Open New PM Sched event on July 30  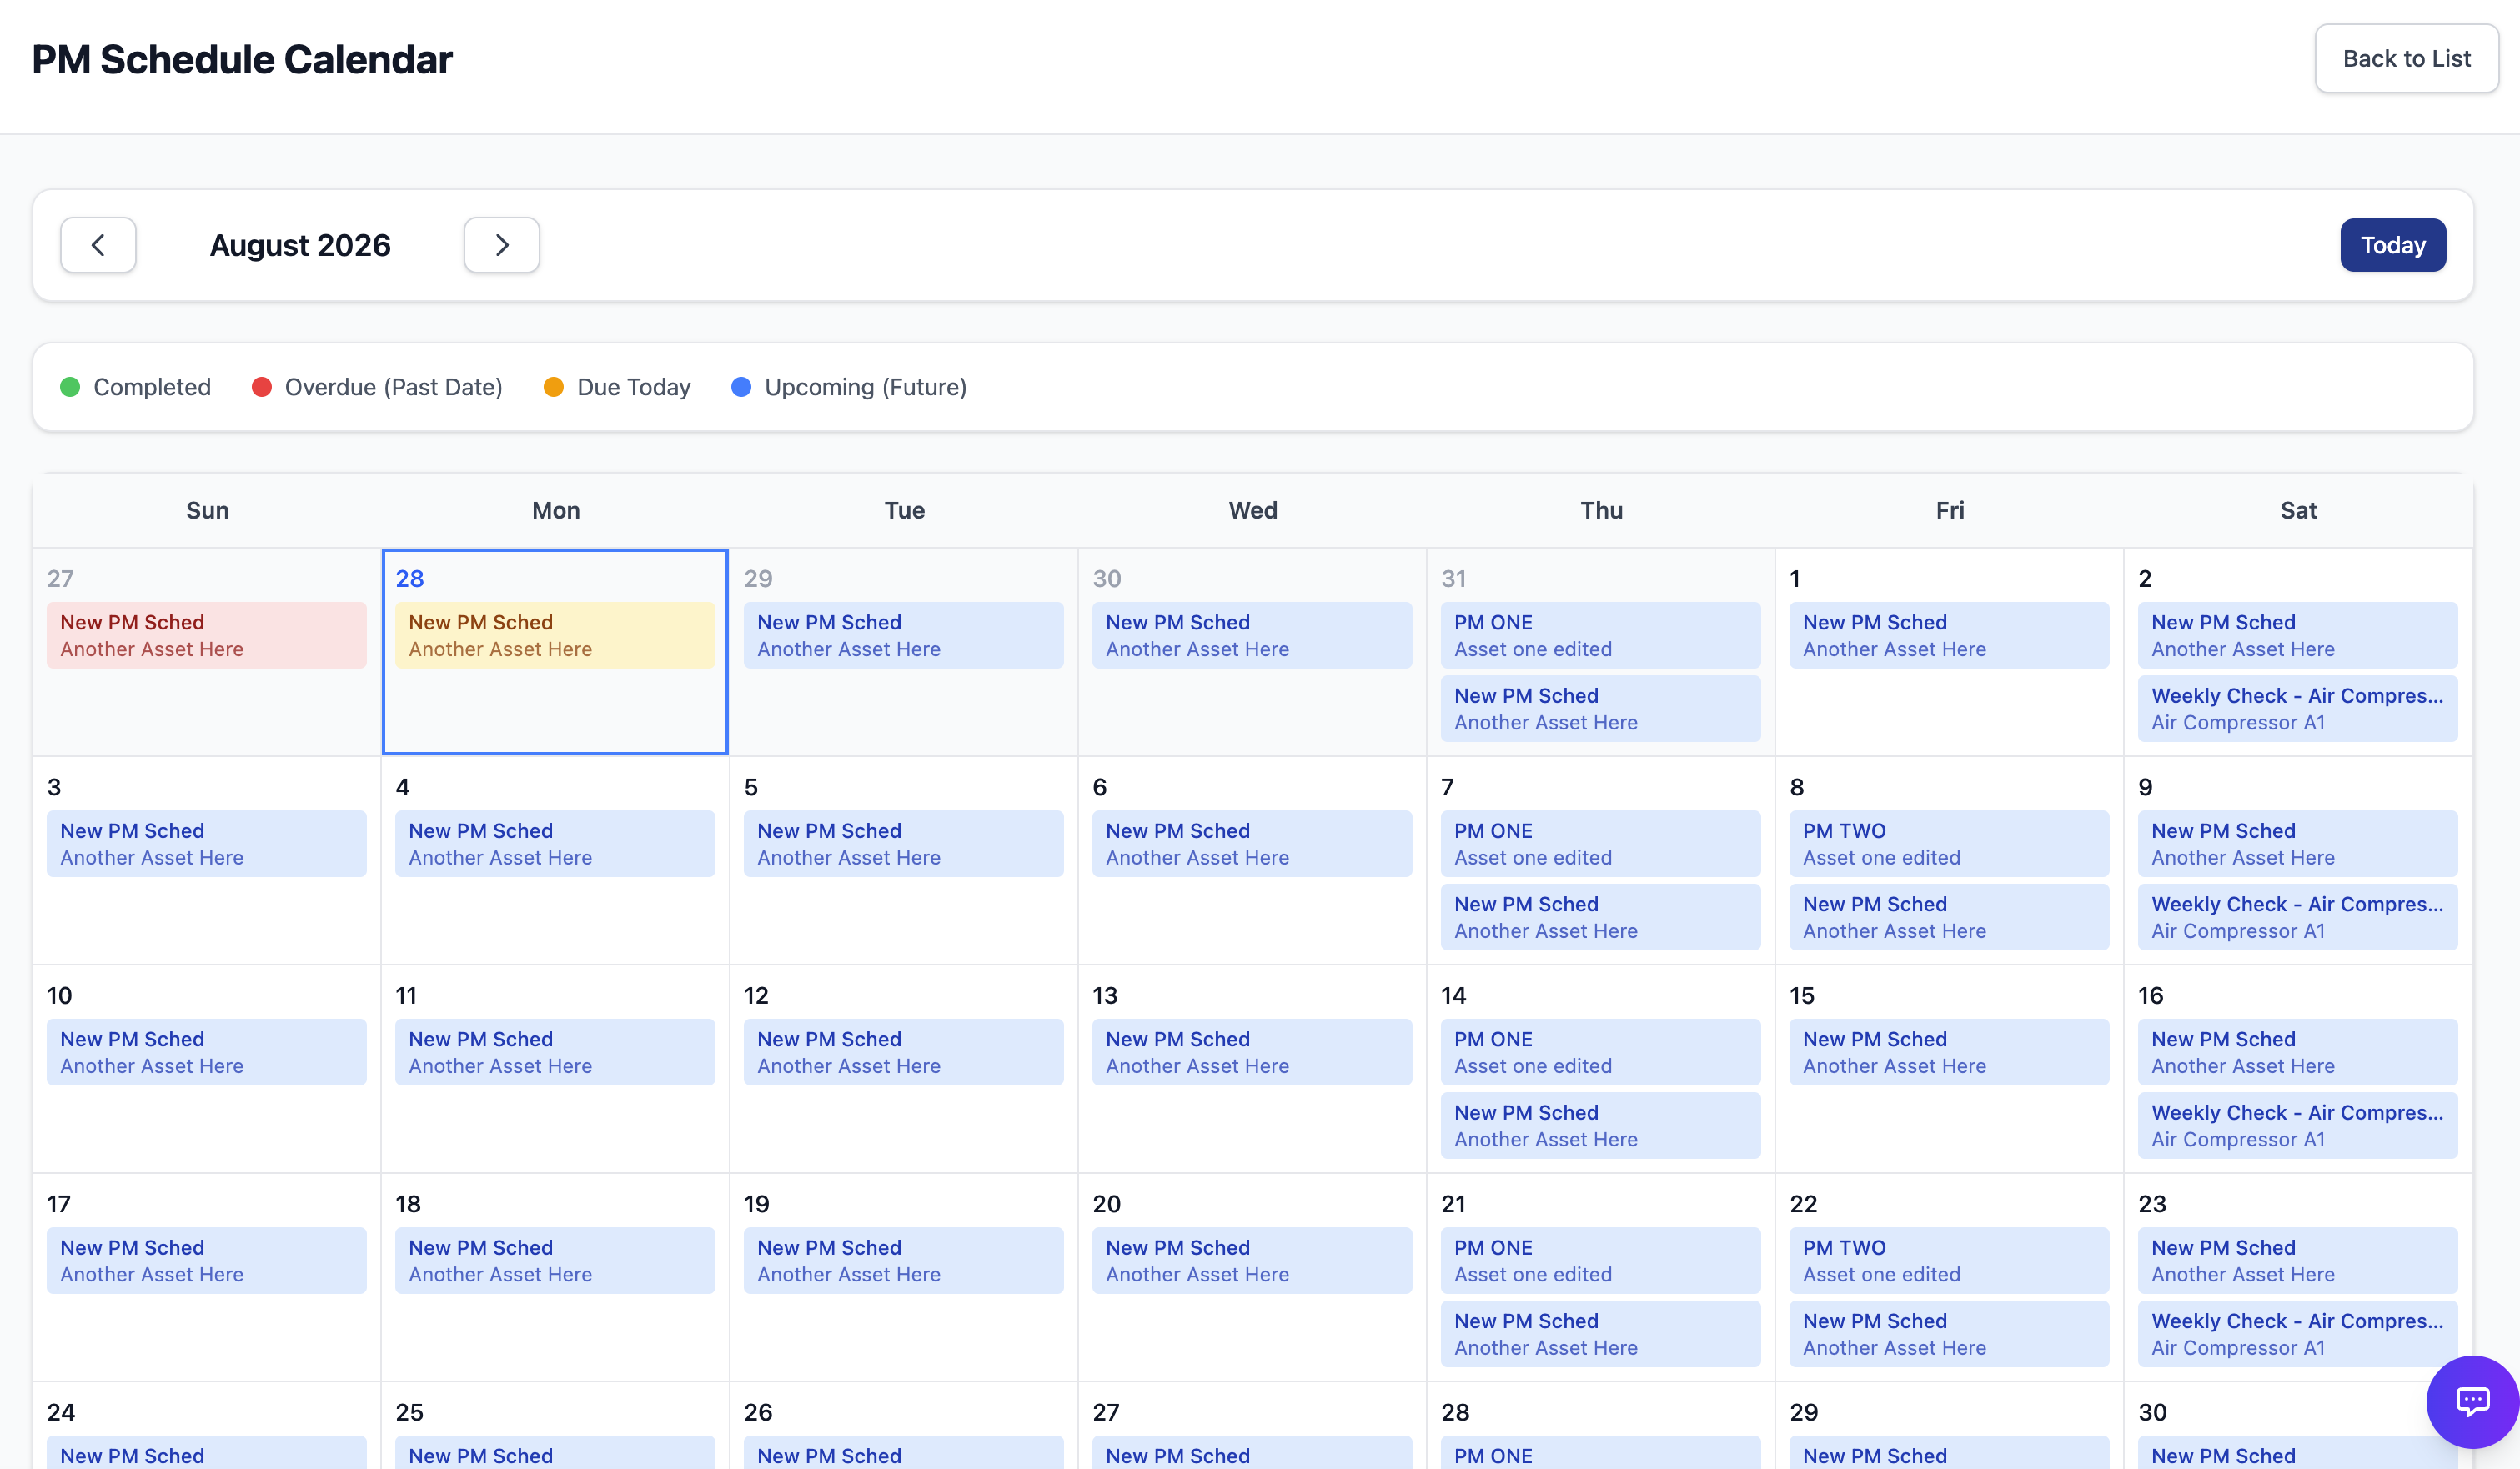pos(1252,635)
